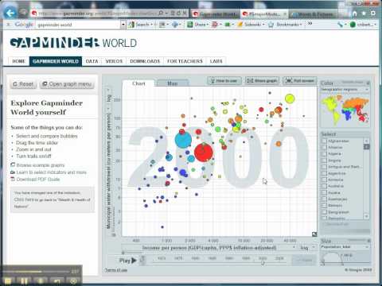Open the y-axis log scale dropdown
The height and width of the screenshot is (286, 382).
(x=109, y=96)
